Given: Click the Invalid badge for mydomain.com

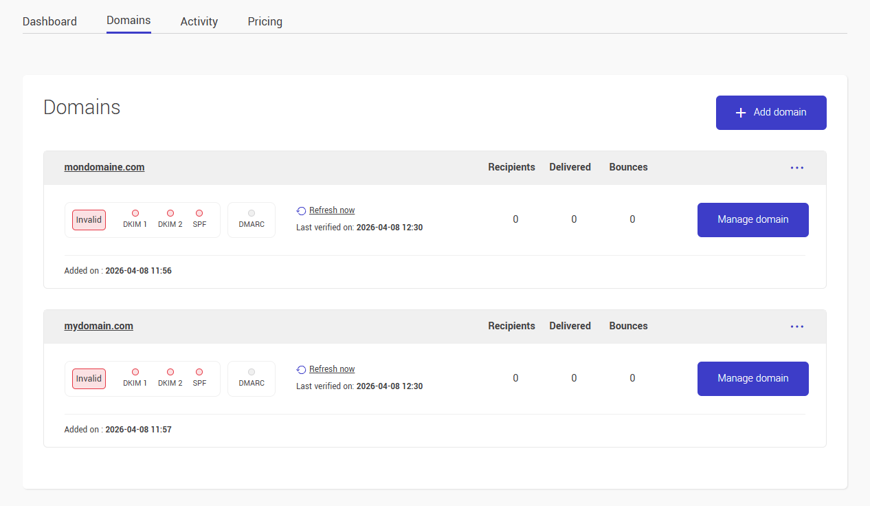Looking at the screenshot, I should point(89,379).
